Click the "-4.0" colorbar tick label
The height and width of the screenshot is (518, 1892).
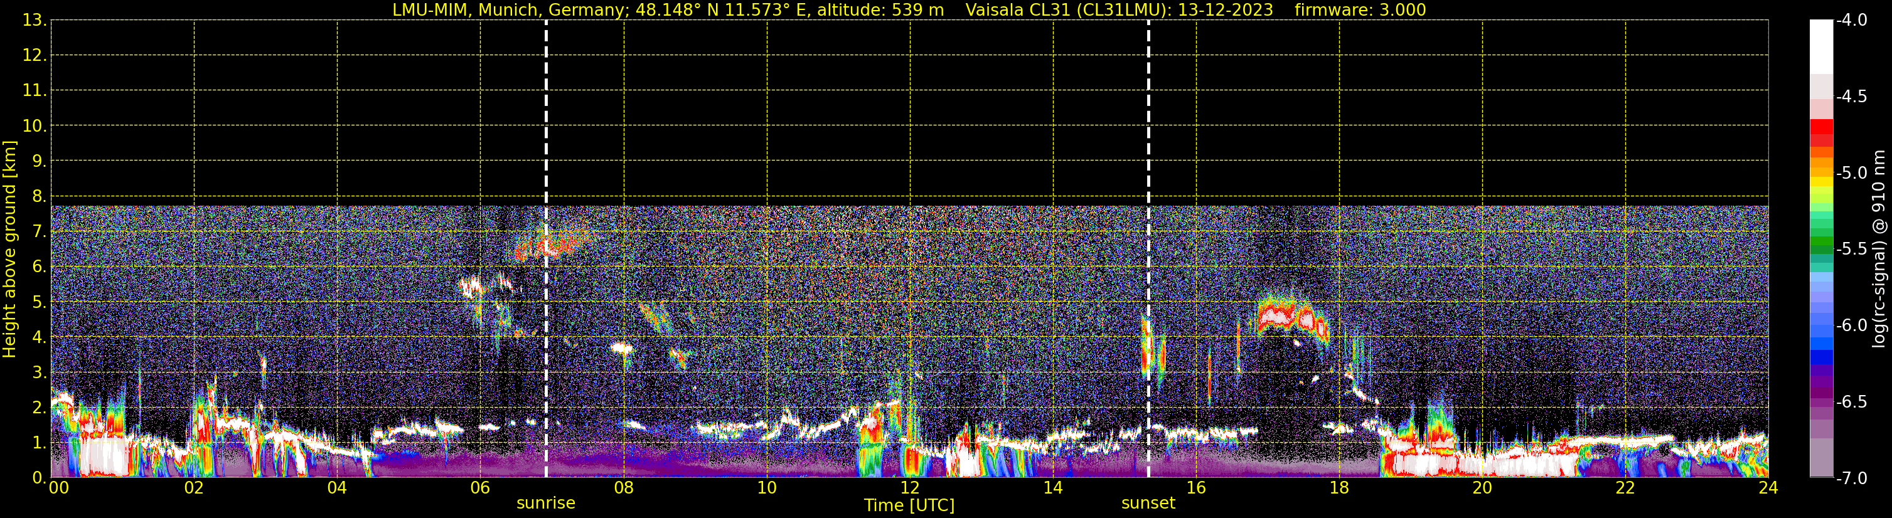pos(1851,20)
